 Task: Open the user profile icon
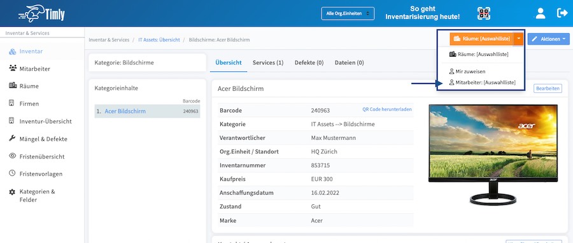(x=540, y=13)
